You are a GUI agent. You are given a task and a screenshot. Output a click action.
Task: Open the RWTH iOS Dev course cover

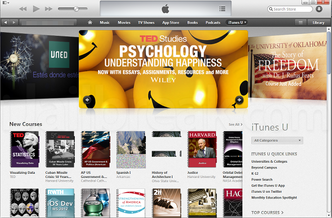pos(60,203)
